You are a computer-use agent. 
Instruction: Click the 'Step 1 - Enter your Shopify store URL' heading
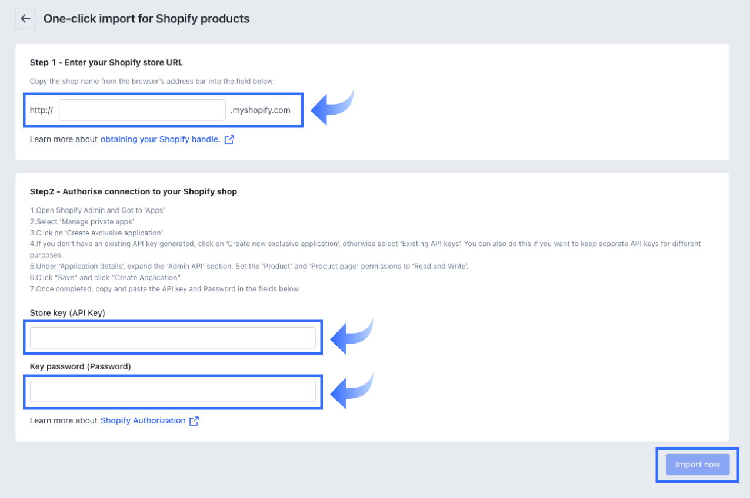[x=106, y=62]
